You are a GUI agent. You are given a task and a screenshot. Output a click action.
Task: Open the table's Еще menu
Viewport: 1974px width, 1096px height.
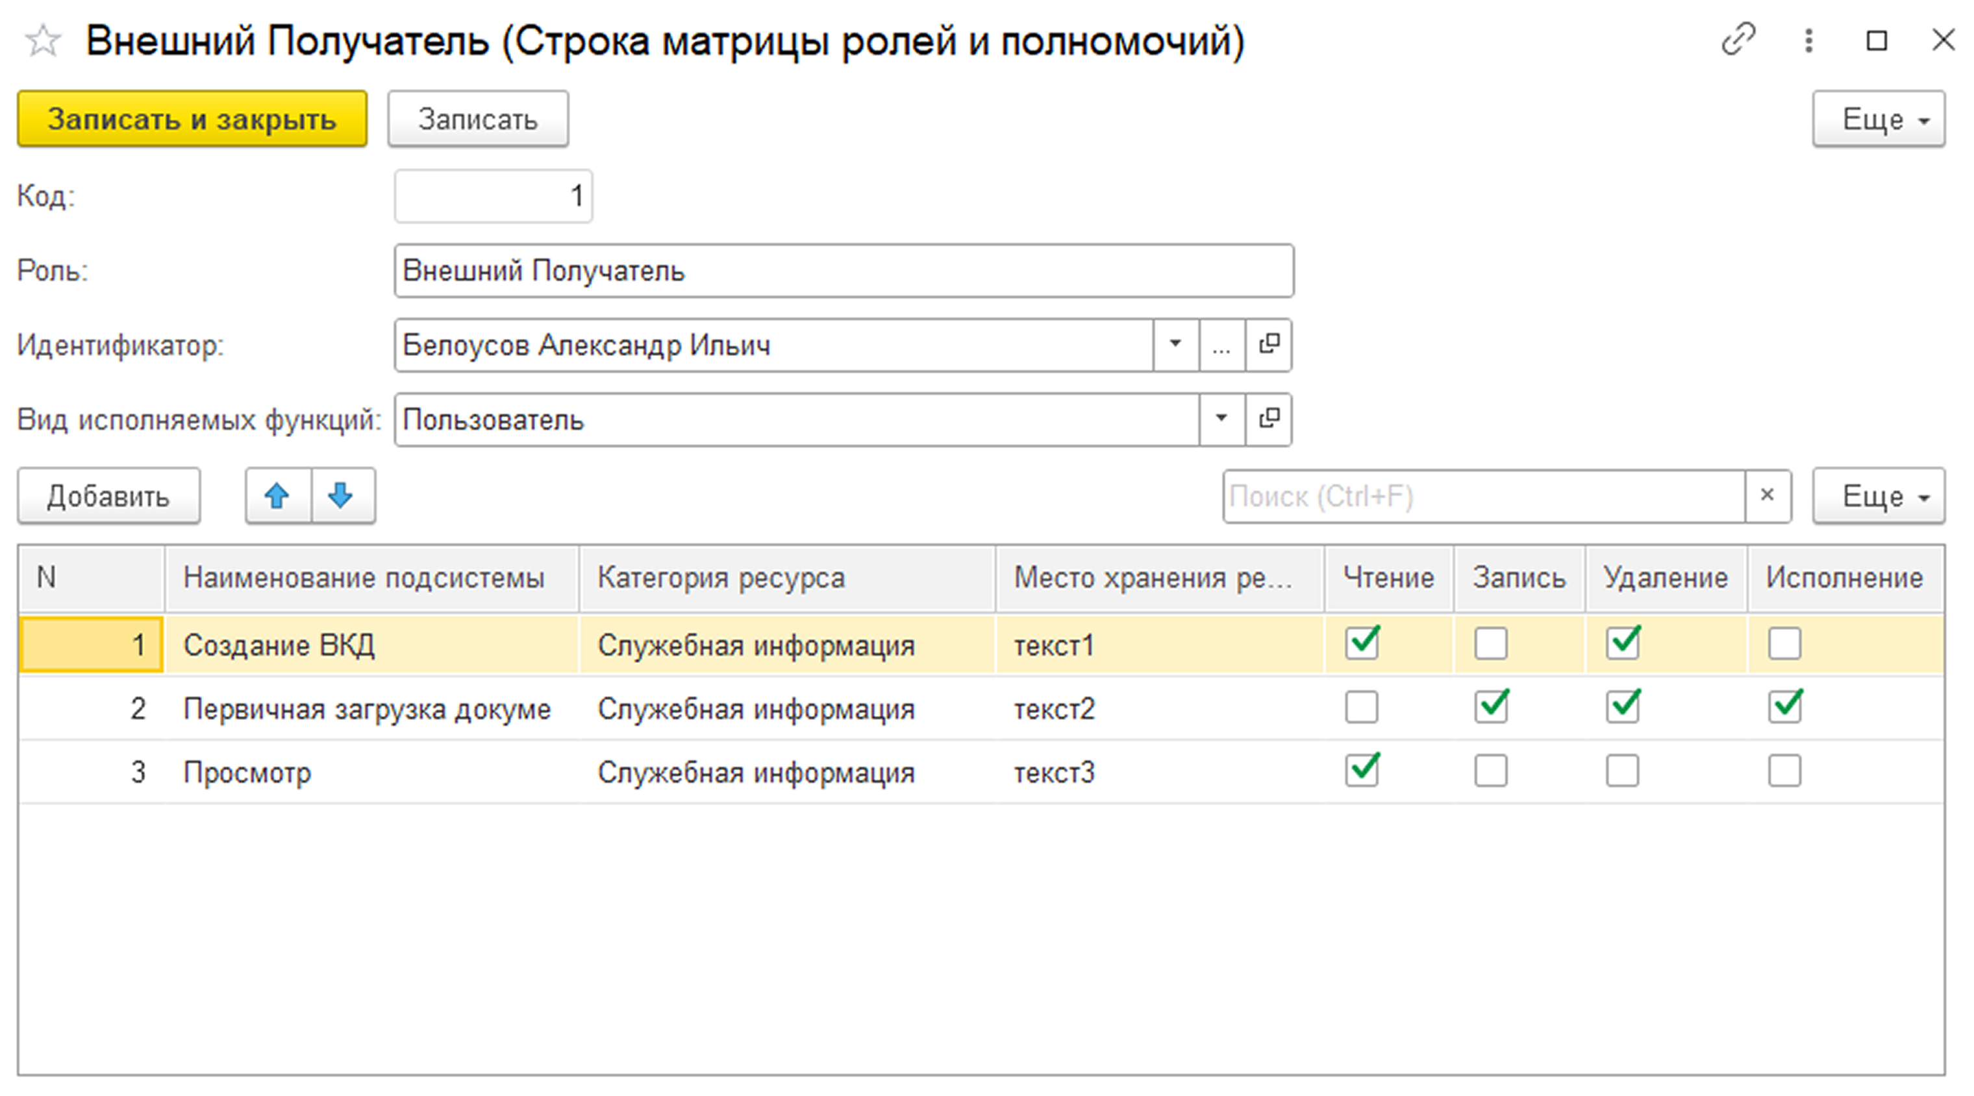point(1878,497)
